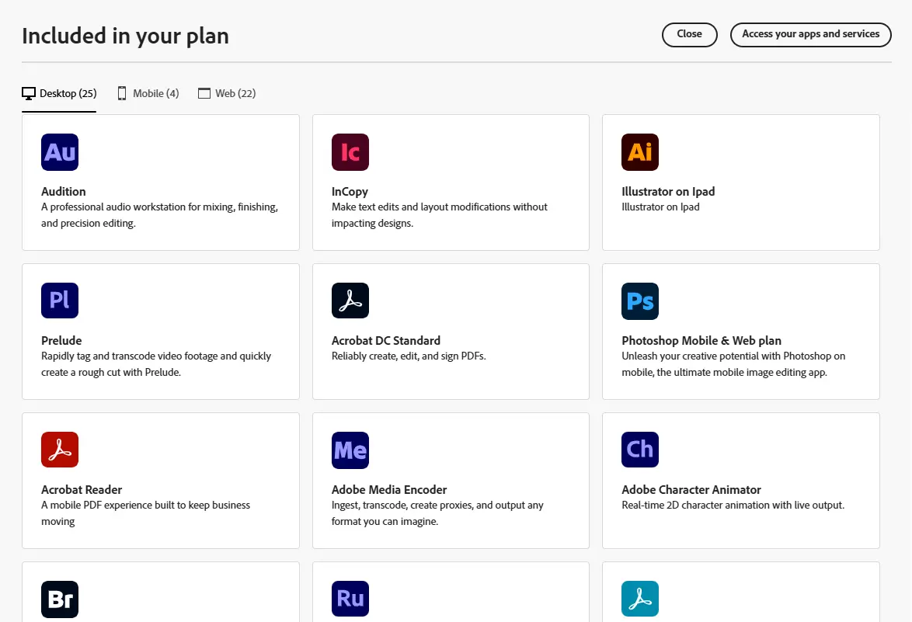Click the lighter Illustrator on Ipad subtitle
The image size is (912, 622).
pyautogui.click(x=660, y=207)
